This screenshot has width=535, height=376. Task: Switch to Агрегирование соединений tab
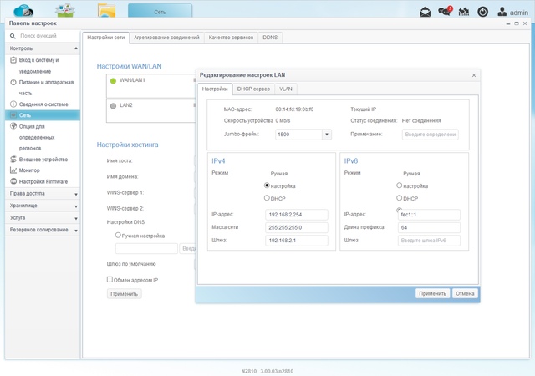click(x=166, y=38)
